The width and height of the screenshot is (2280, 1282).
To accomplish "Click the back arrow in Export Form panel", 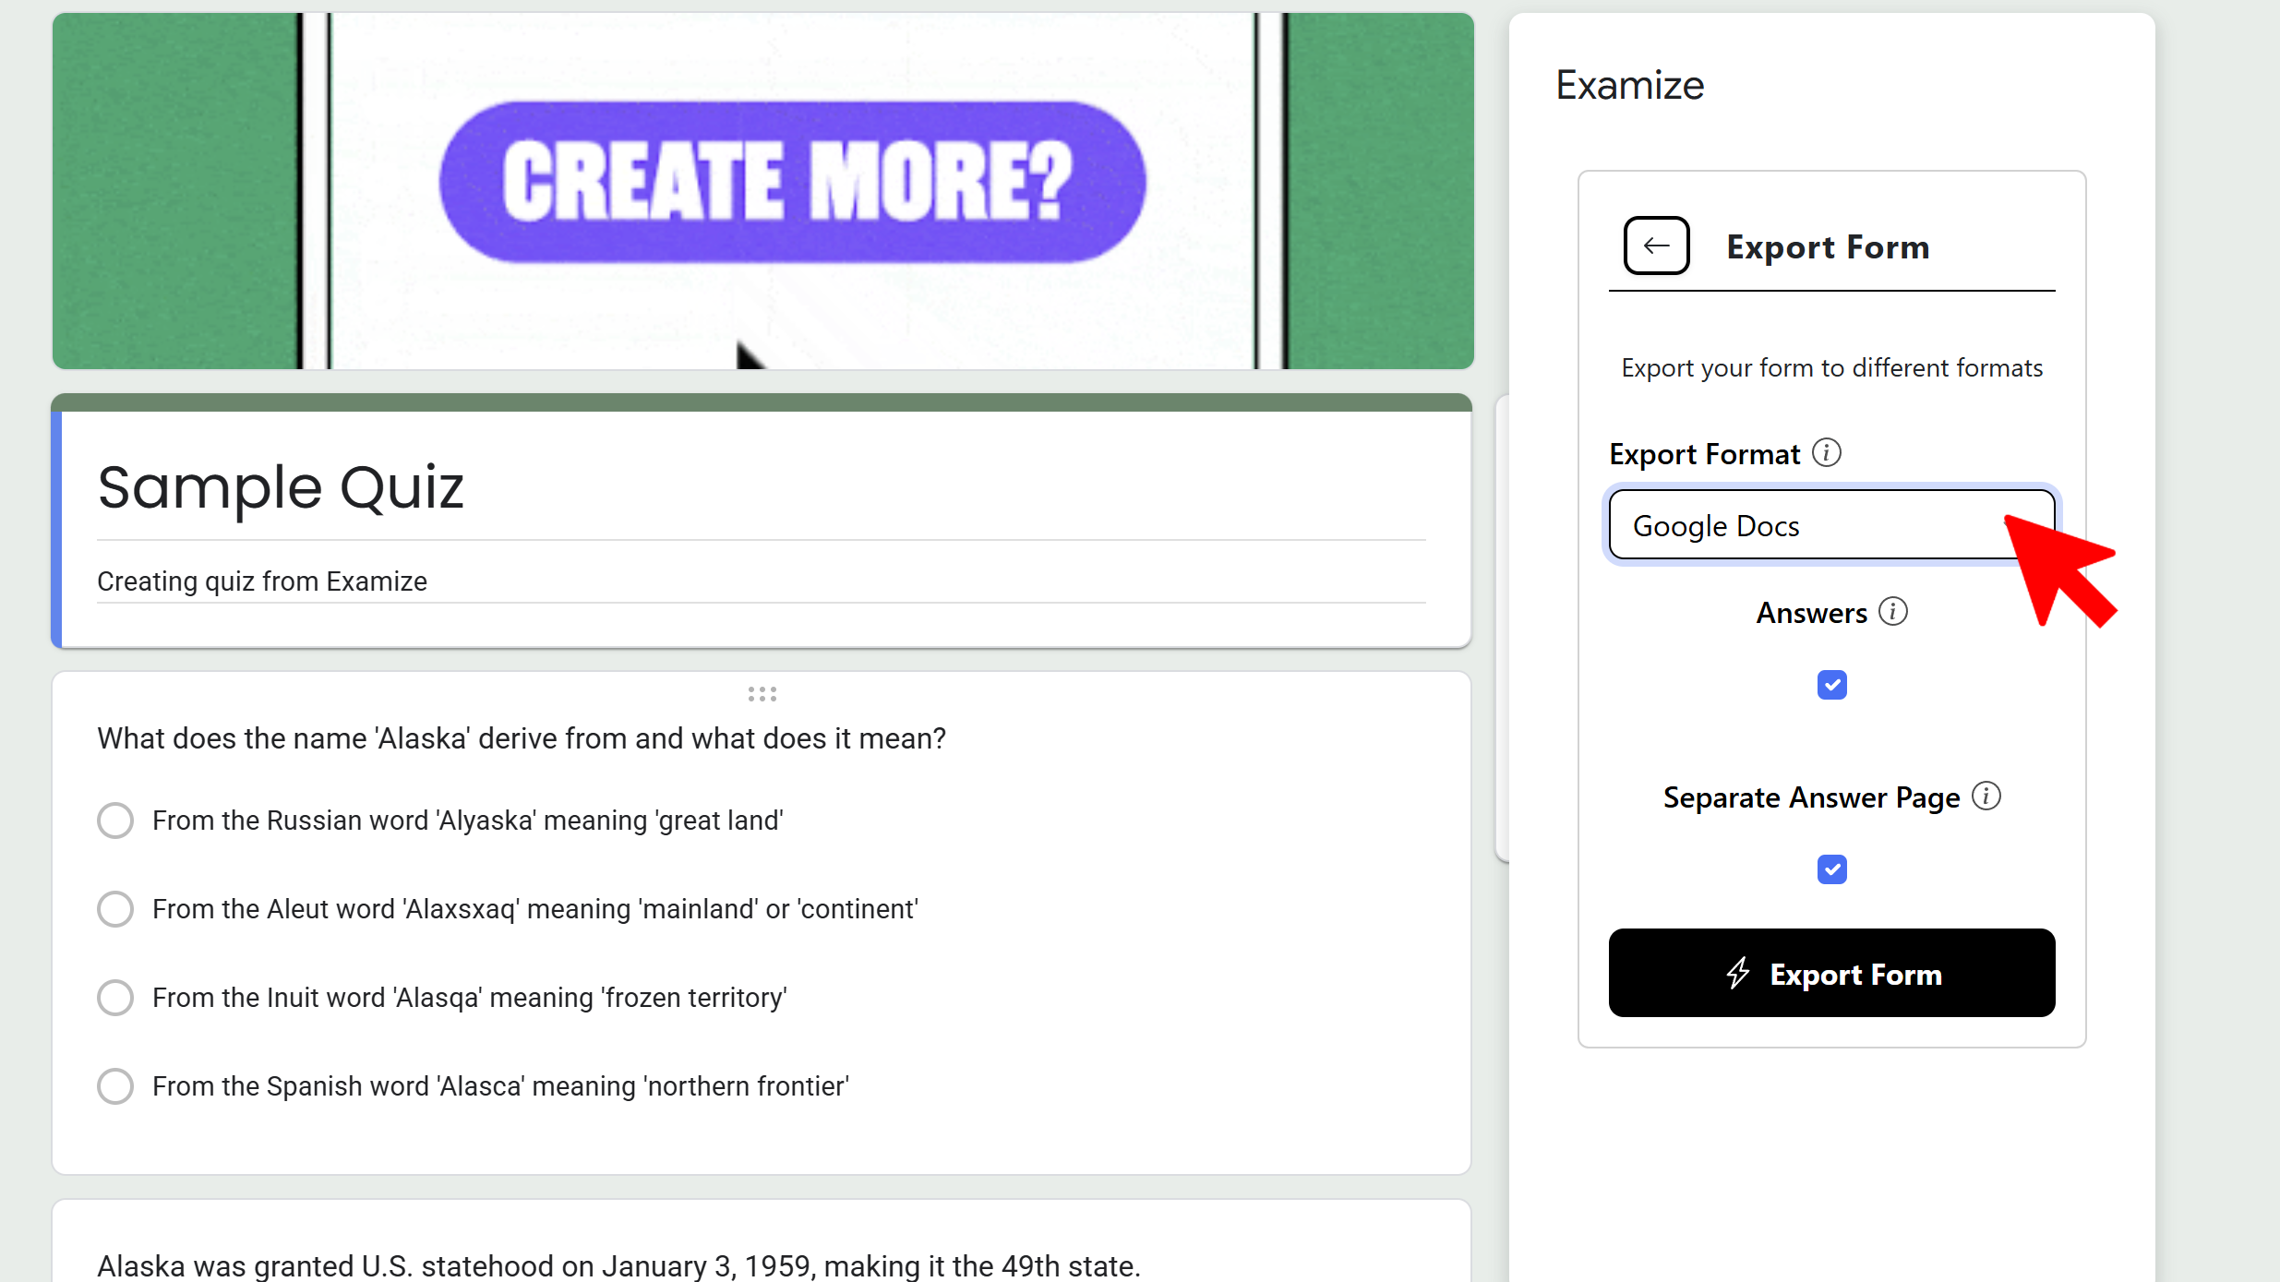I will click(x=1655, y=245).
